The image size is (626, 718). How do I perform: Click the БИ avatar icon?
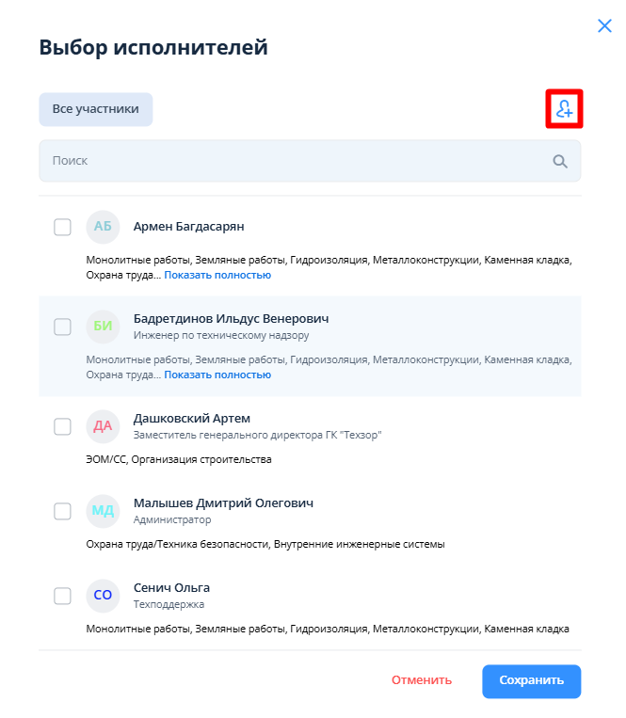(x=103, y=327)
